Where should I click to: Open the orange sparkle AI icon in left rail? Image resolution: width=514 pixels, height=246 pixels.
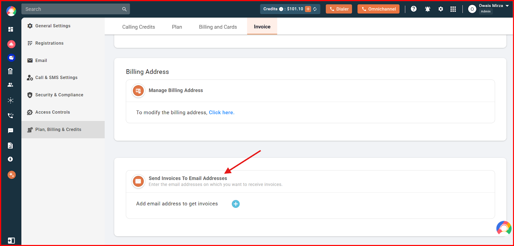point(12,175)
